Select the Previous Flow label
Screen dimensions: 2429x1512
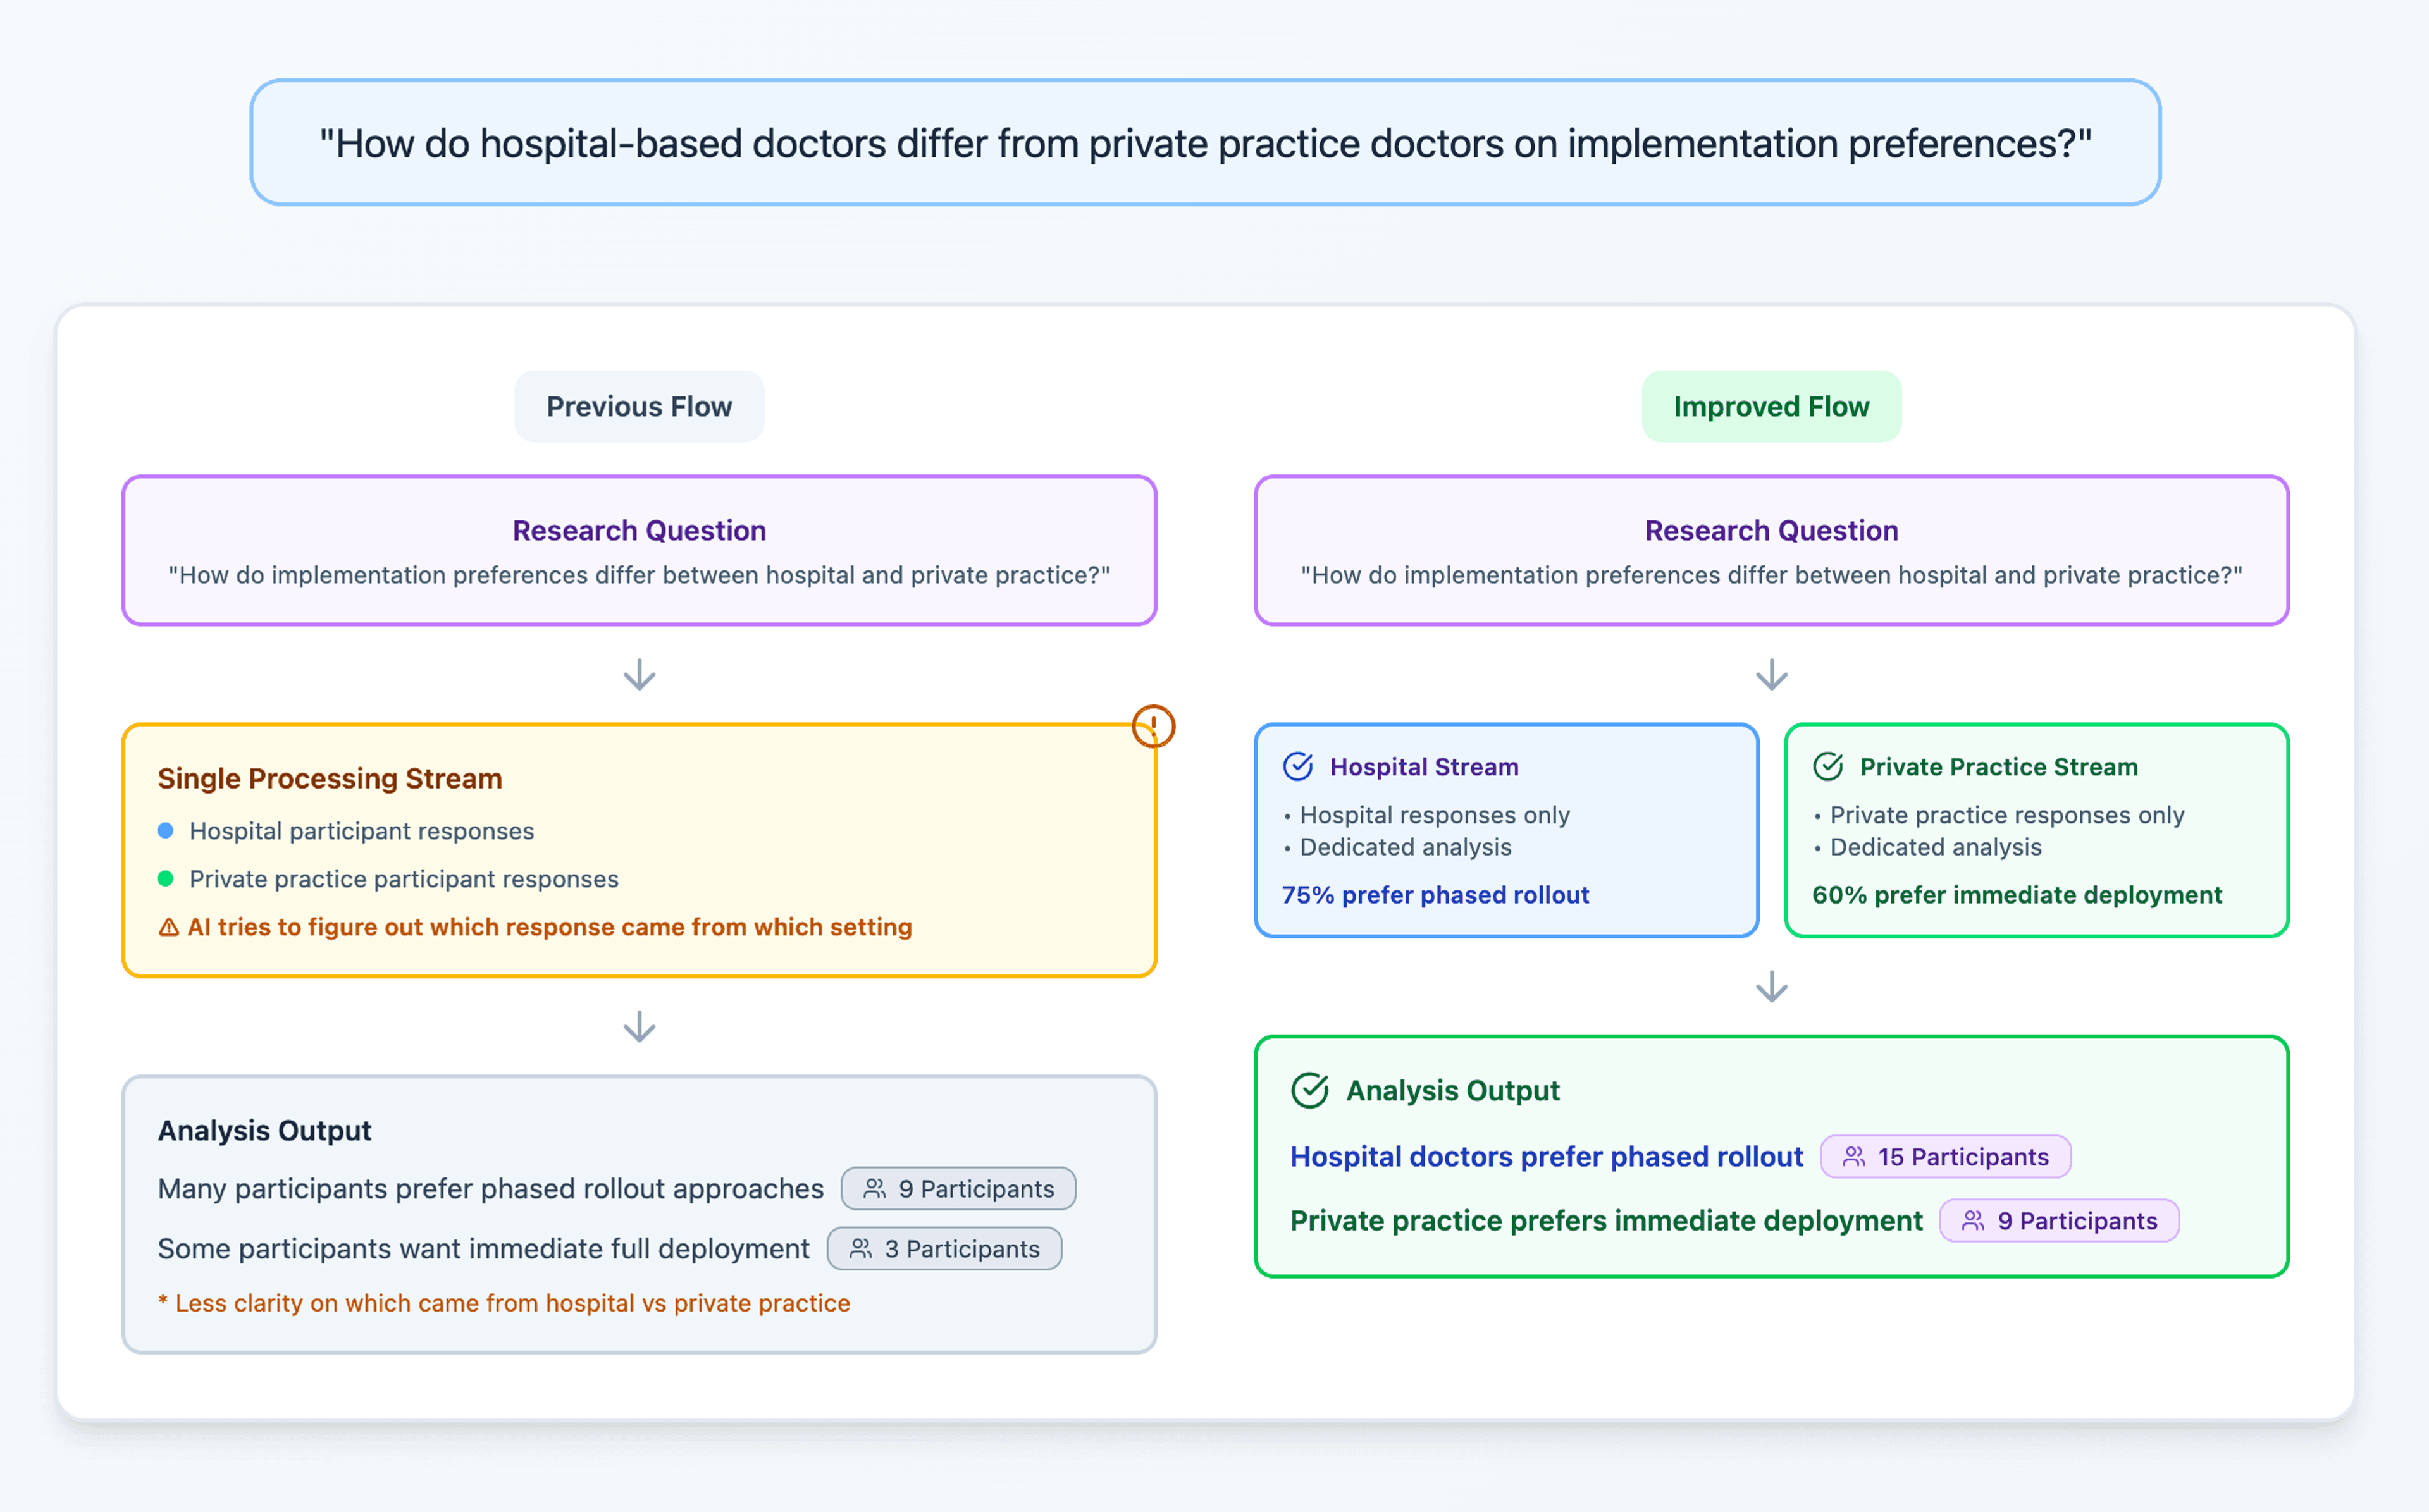[x=639, y=407]
